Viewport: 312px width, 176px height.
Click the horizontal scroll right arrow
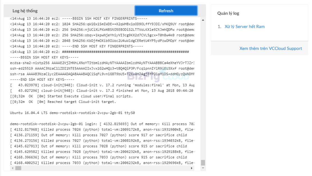pos(192,168)
